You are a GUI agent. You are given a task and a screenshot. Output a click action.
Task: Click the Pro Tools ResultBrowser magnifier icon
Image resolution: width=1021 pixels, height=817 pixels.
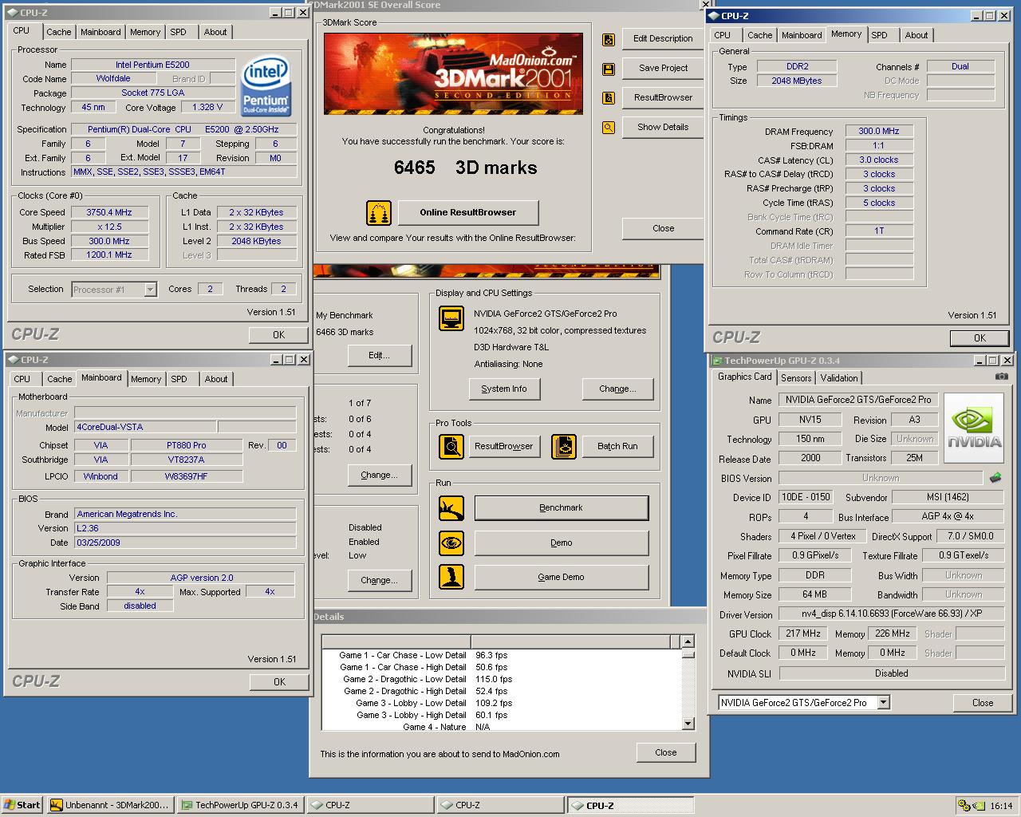coord(451,447)
